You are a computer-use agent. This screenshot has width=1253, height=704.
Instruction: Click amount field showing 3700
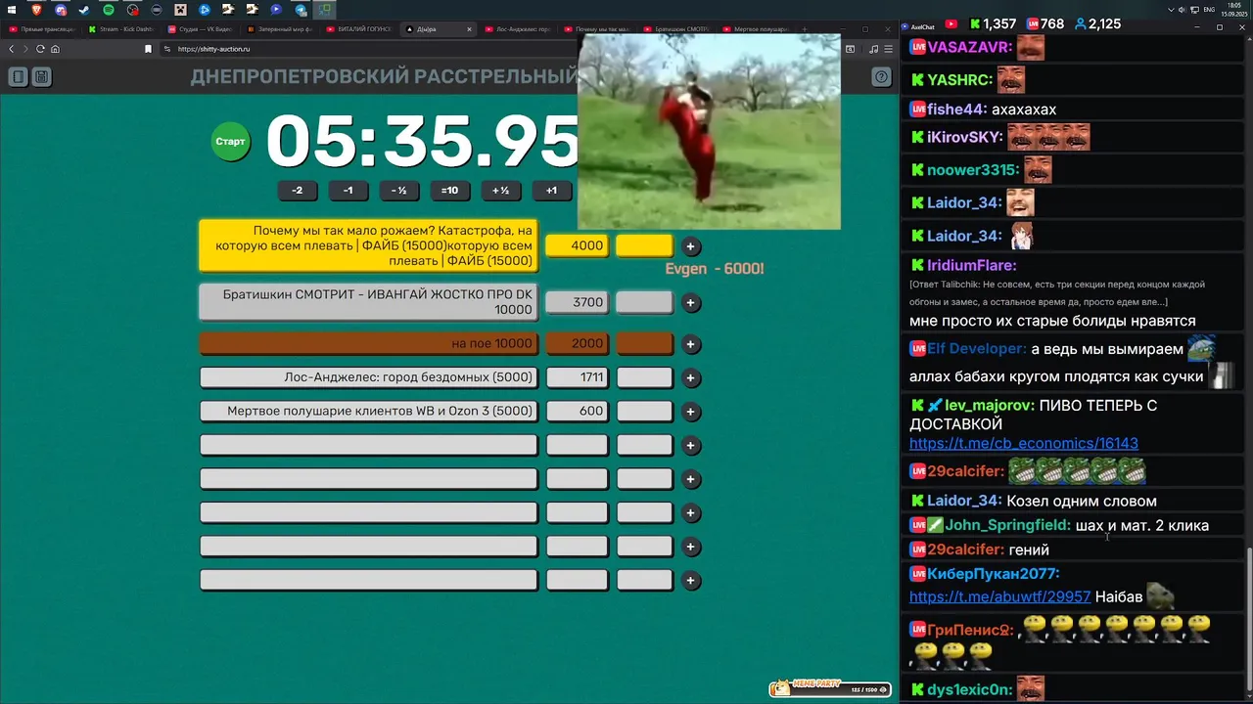click(x=577, y=303)
